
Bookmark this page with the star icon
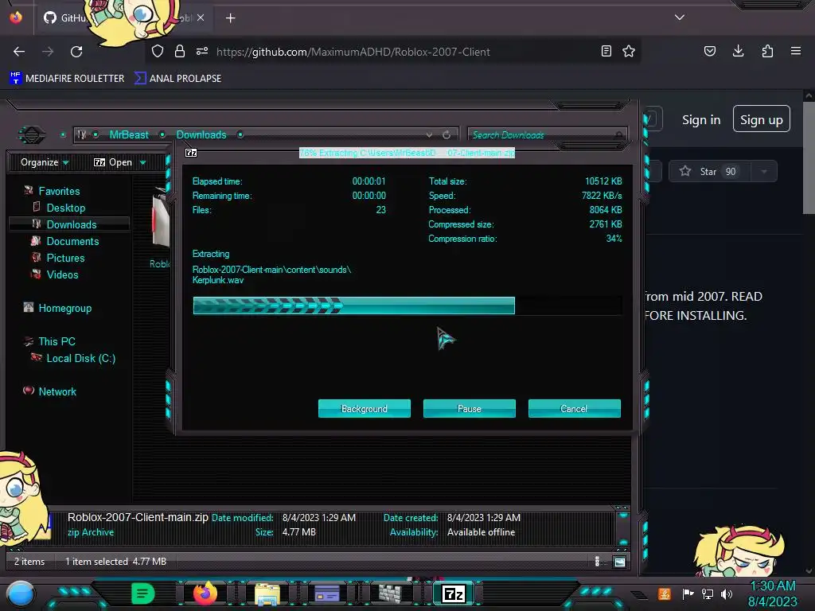[x=629, y=51]
